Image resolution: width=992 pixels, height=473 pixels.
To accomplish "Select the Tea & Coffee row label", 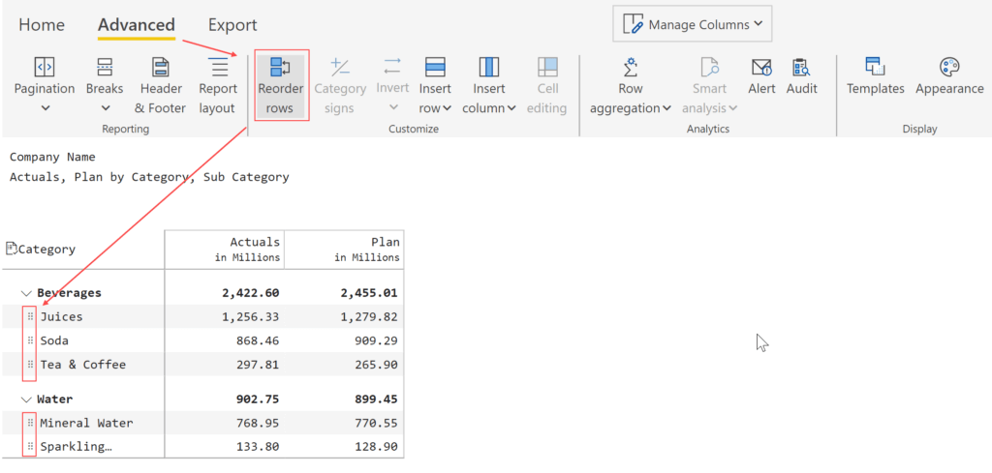I will tap(83, 365).
